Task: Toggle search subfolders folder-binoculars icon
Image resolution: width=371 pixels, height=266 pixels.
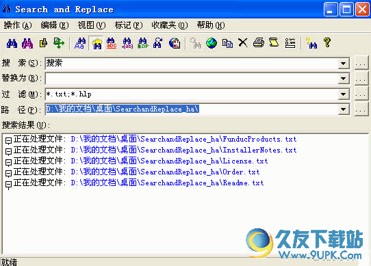Action: (96, 43)
